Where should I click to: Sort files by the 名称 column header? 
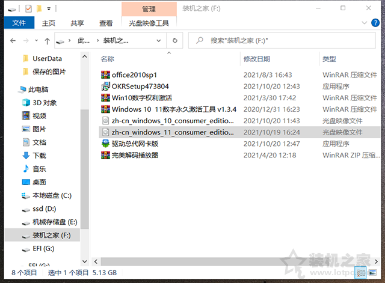108,59
